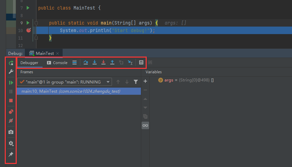Toggle Mute Breakpoints icon
The width and height of the screenshot is (292, 167).
pos(11,121)
